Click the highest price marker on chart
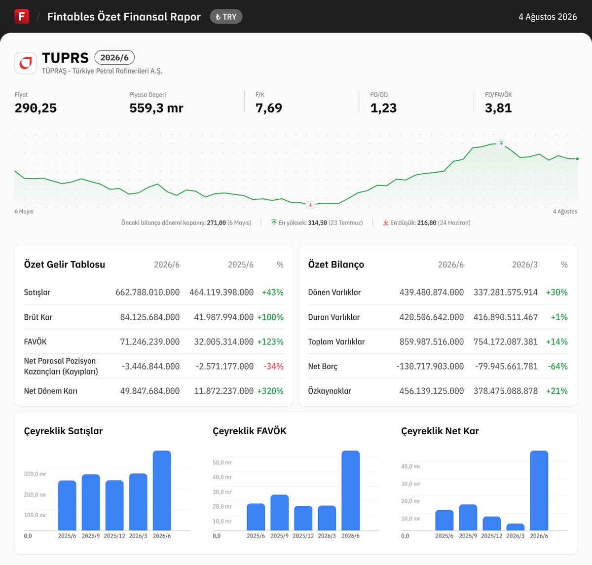Viewport: 592px width, 565px height. (501, 144)
